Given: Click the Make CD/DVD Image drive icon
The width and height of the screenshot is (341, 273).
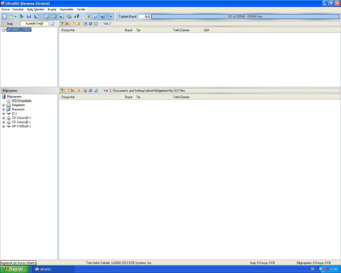Looking at the screenshot, I should (x=47, y=17).
